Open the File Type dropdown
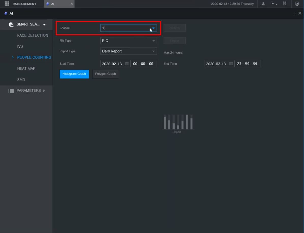304x233 pixels. (x=128, y=41)
